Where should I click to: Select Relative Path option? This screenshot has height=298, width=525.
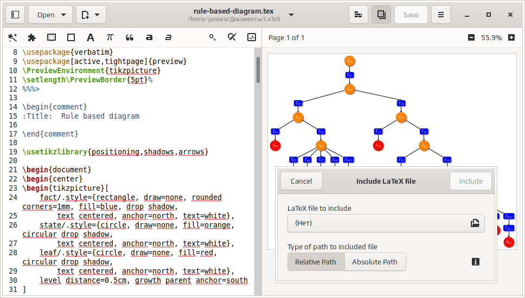tap(316, 262)
